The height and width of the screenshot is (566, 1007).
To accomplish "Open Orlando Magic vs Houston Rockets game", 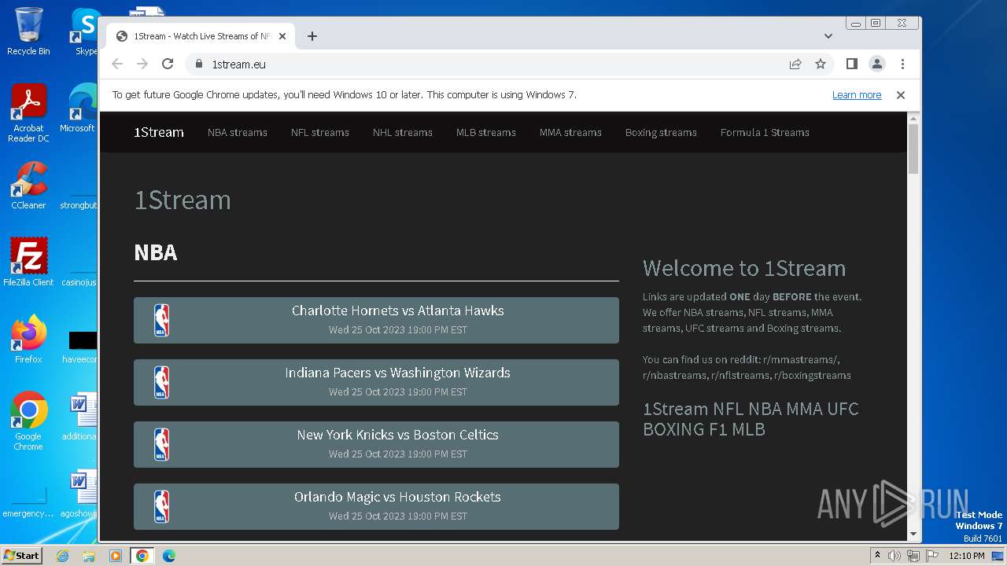I will tap(376, 506).
